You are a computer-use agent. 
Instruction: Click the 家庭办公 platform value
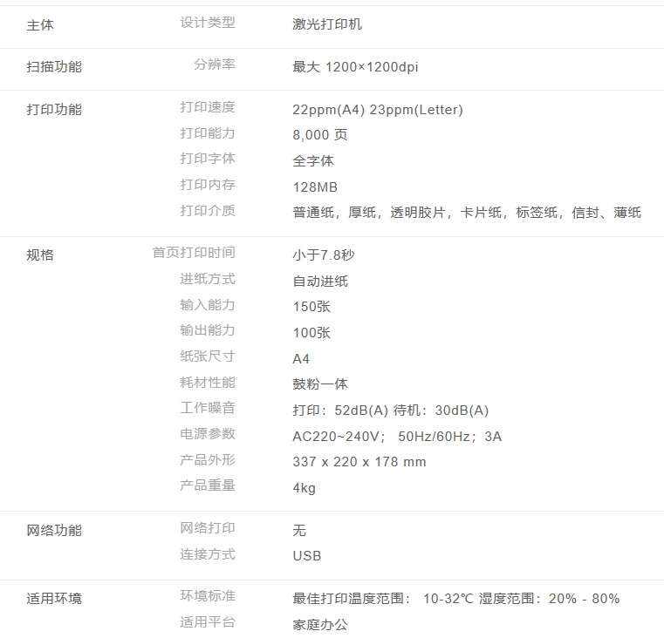320,625
